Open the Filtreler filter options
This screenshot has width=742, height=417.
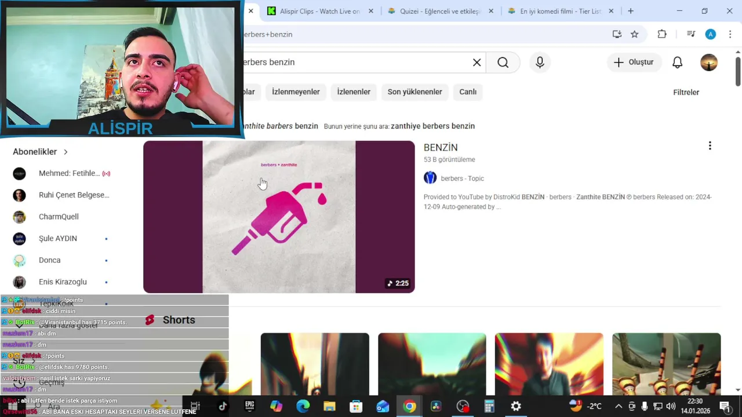(x=686, y=92)
